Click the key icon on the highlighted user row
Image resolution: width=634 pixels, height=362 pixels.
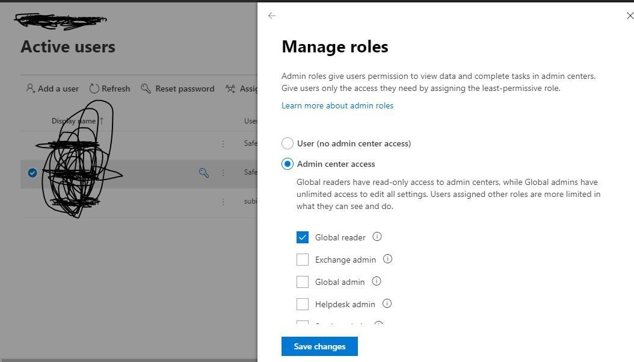tap(203, 173)
